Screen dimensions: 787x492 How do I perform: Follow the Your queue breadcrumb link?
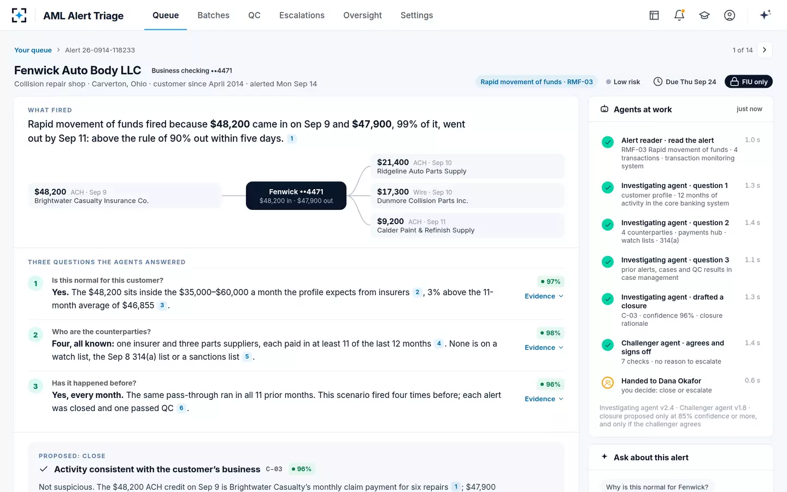(x=33, y=50)
